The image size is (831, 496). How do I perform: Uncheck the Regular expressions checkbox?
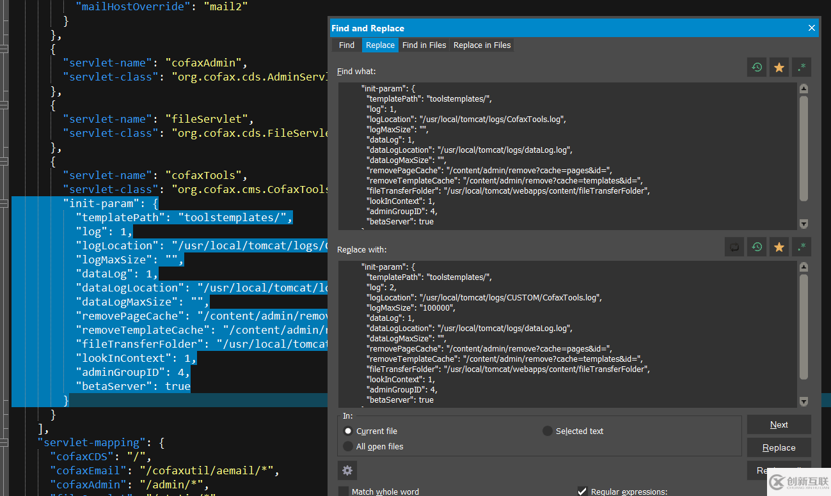click(582, 492)
